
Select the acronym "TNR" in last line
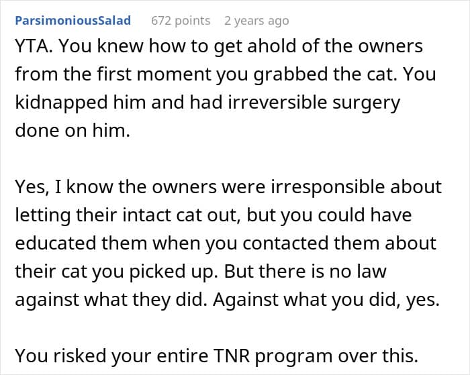click(232, 356)
